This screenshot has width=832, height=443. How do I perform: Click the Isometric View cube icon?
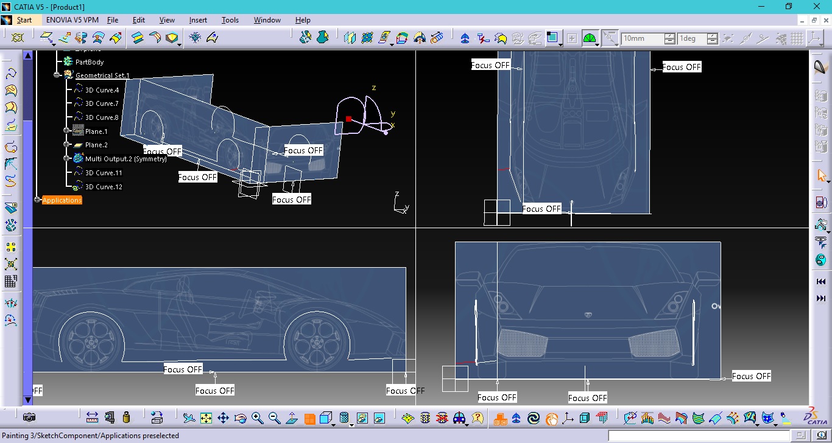pyautogui.click(x=326, y=417)
